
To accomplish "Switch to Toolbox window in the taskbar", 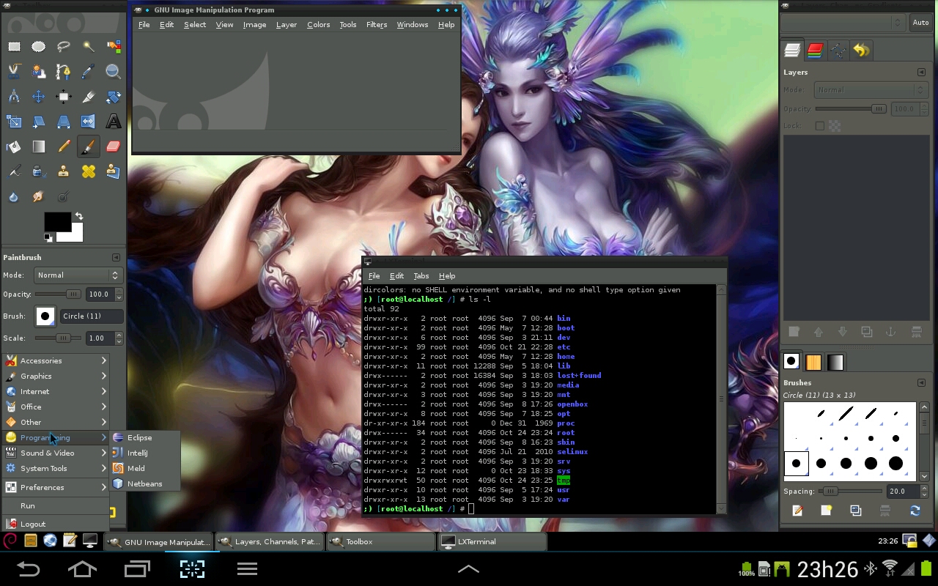I will point(380,542).
